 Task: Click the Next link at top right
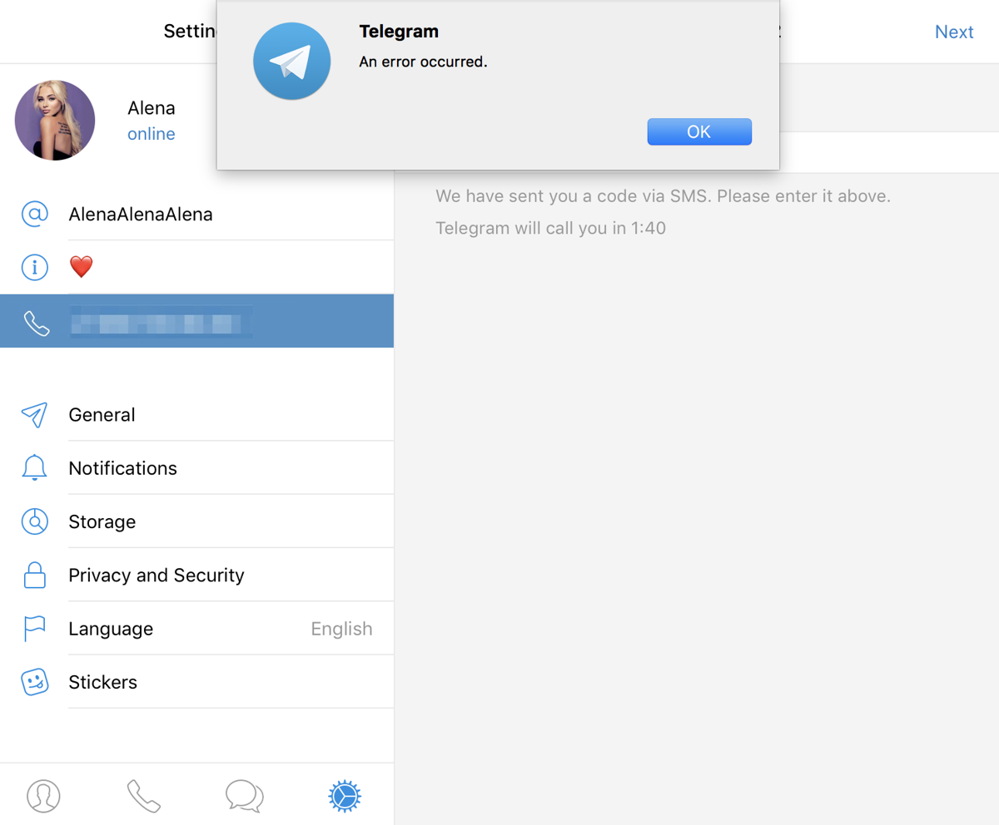pyautogui.click(x=954, y=32)
